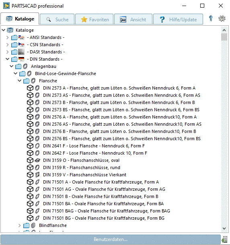Click the cube icon for DIN 2573 AS
The image size is (230, 245).
point(30,95)
